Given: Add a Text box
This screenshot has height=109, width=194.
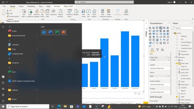Looking at the screenshot, I should [89, 13].
